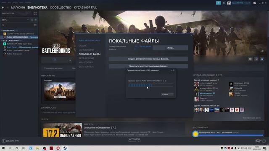The width and height of the screenshot is (269, 151).
Task: Click the Windows Start button
Action: (3, 148)
